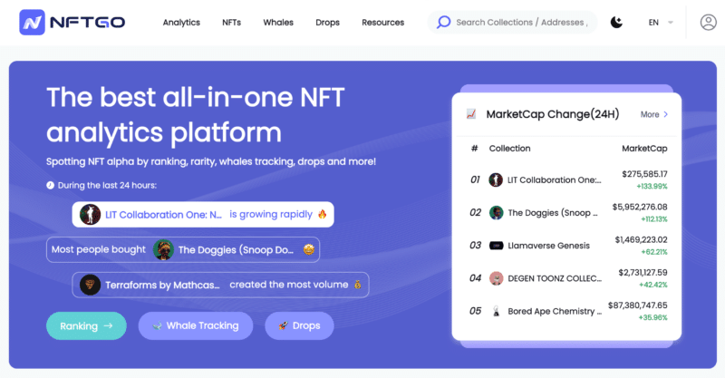Open DEGEN TOONZ COLLEC... row

(568, 278)
